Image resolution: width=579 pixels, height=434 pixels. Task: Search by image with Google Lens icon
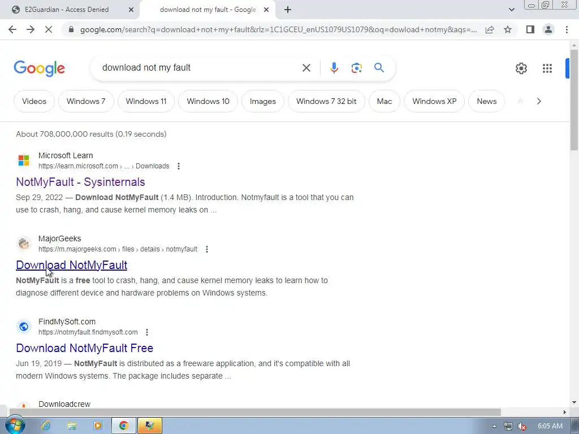356,68
